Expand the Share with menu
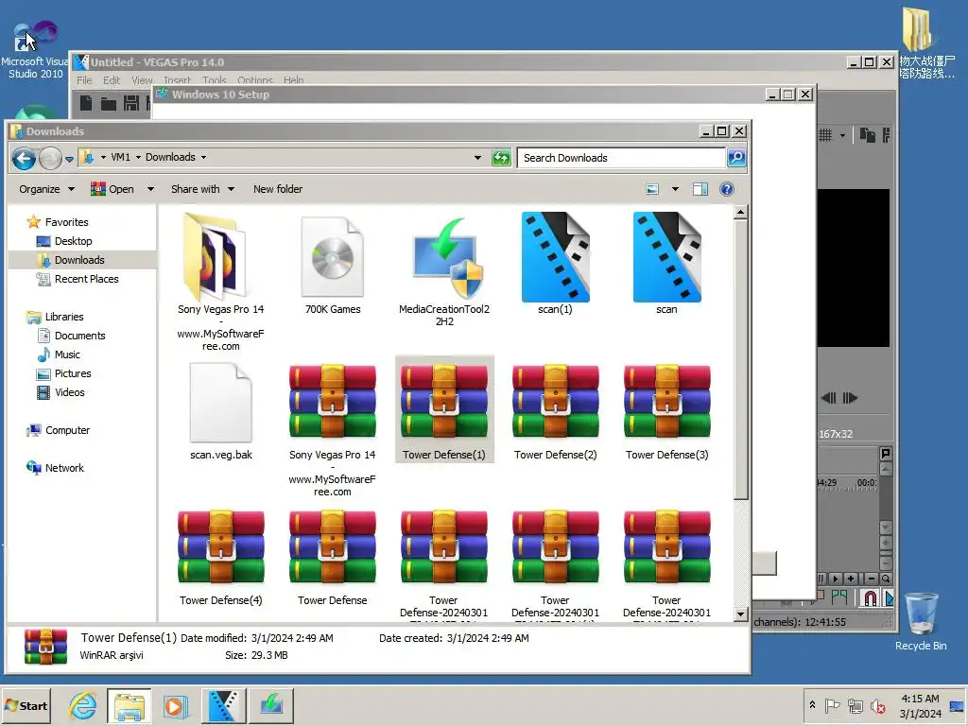Screen dimensions: 968x726 point(202,189)
